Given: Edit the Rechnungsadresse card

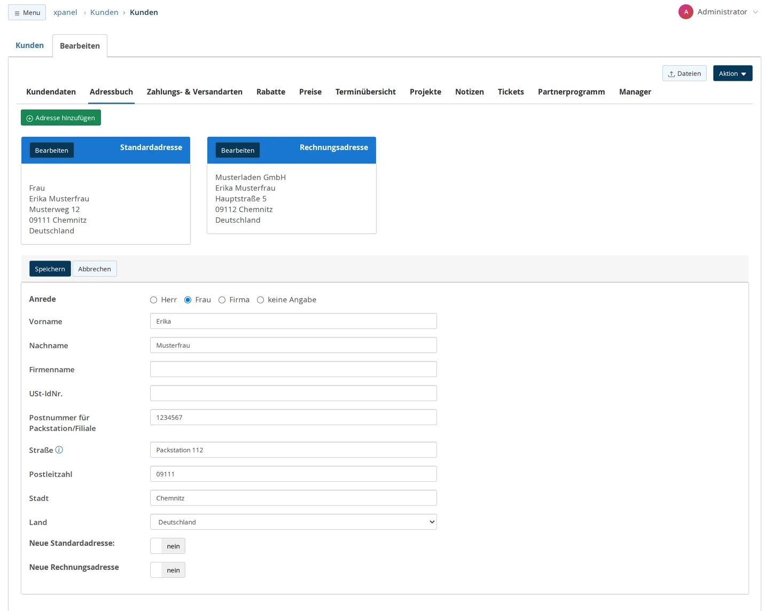Looking at the screenshot, I should click(x=238, y=150).
